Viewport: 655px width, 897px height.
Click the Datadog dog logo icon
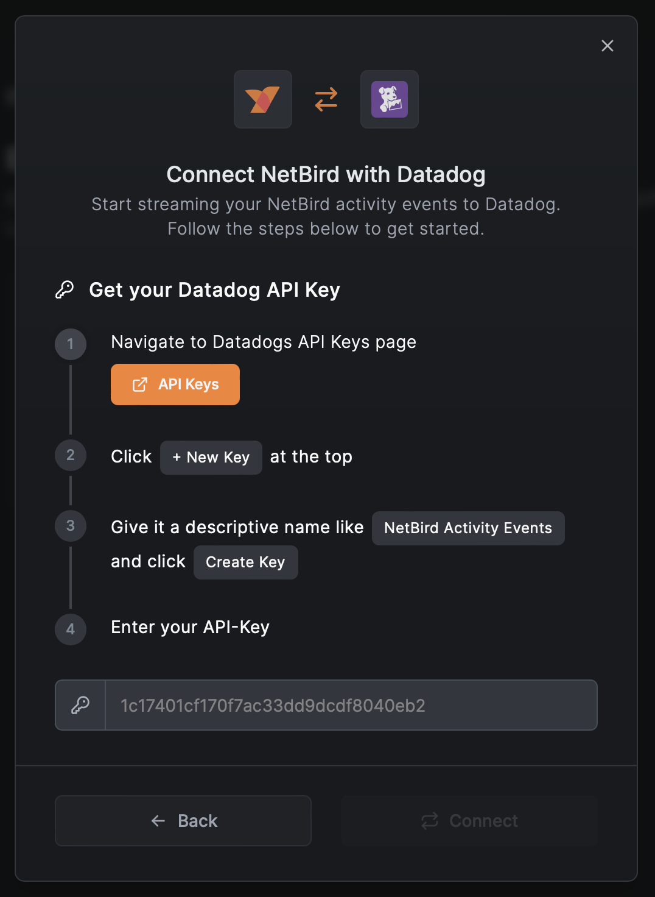pyautogui.click(x=390, y=99)
